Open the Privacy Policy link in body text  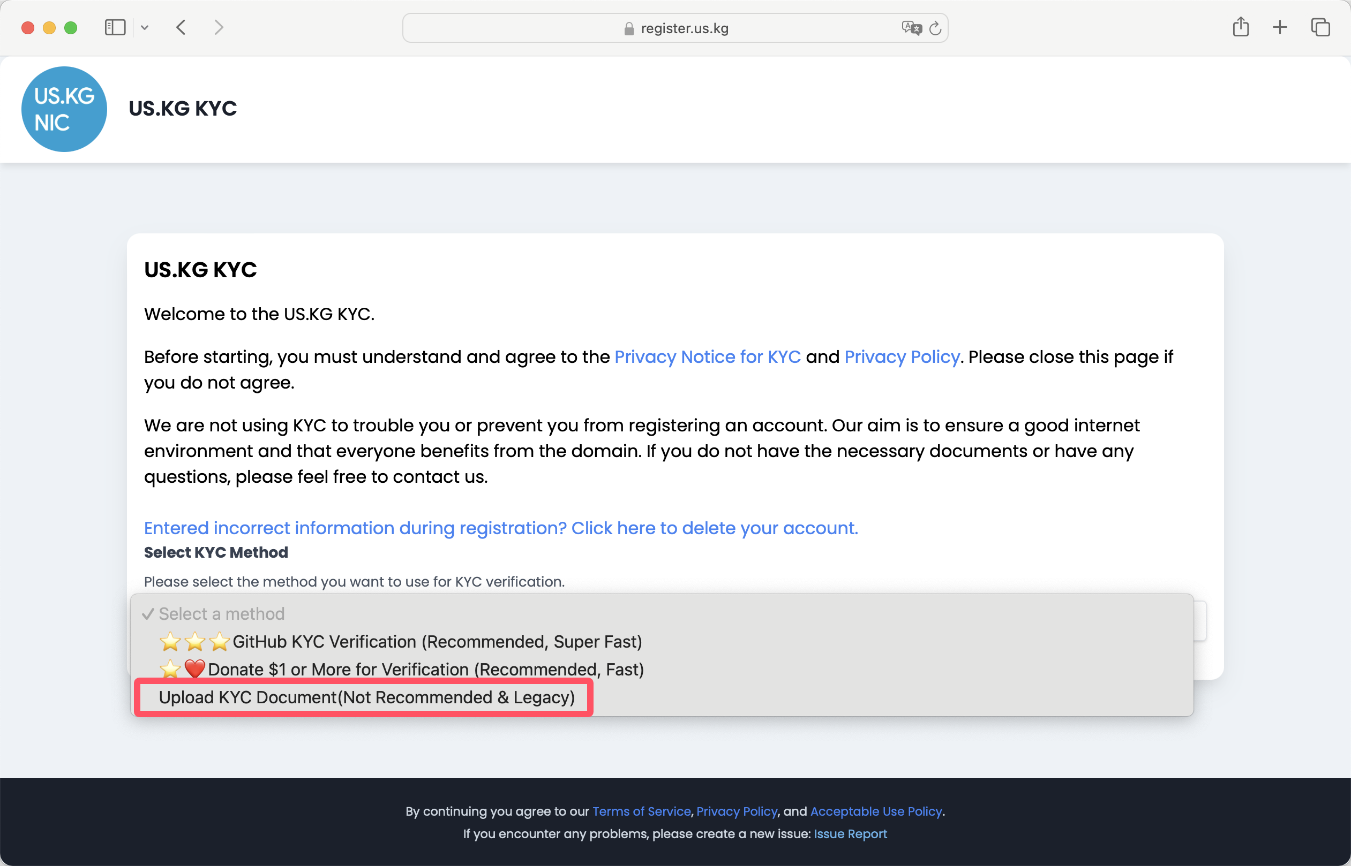point(902,357)
